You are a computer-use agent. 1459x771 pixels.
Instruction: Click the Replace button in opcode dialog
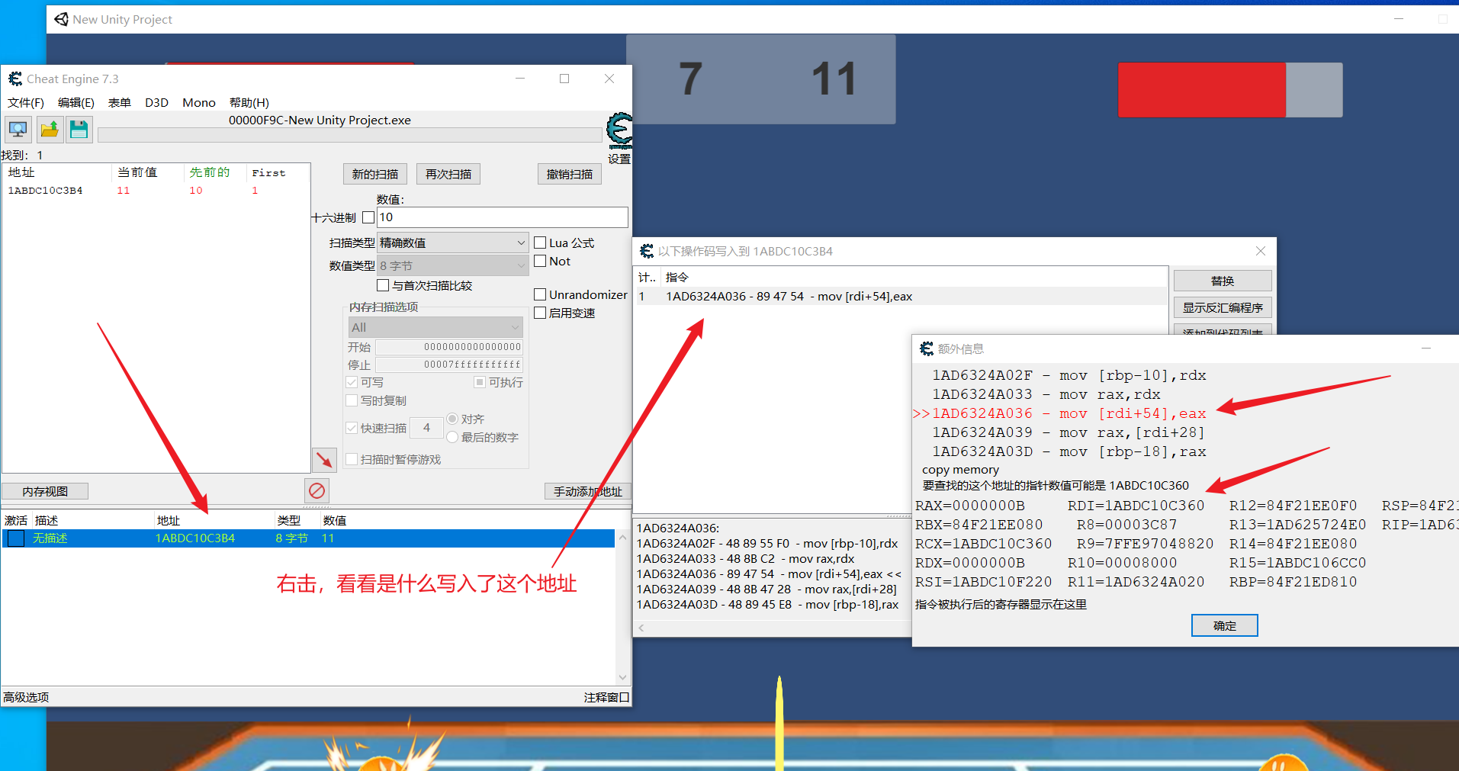pyautogui.click(x=1223, y=281)
